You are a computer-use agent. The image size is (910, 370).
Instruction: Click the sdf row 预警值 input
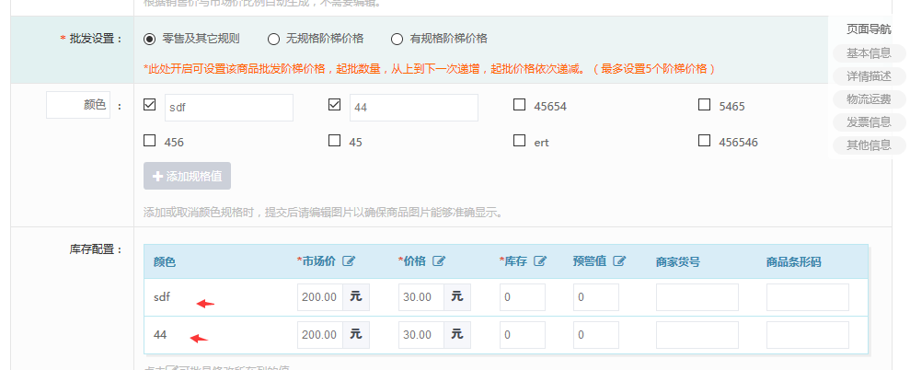(596, 297)
